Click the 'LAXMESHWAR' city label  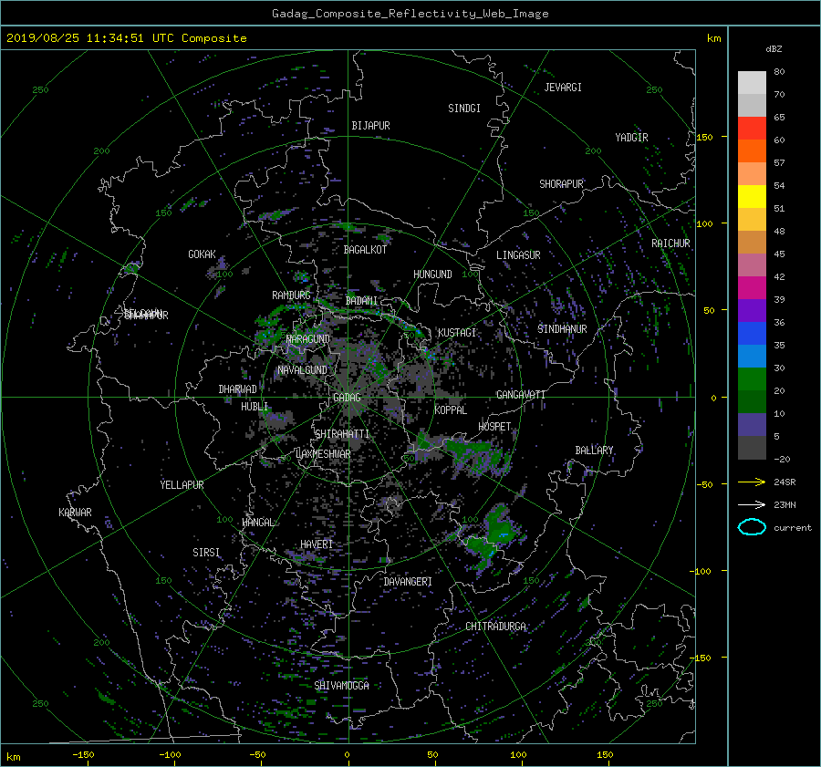(323, 454)
